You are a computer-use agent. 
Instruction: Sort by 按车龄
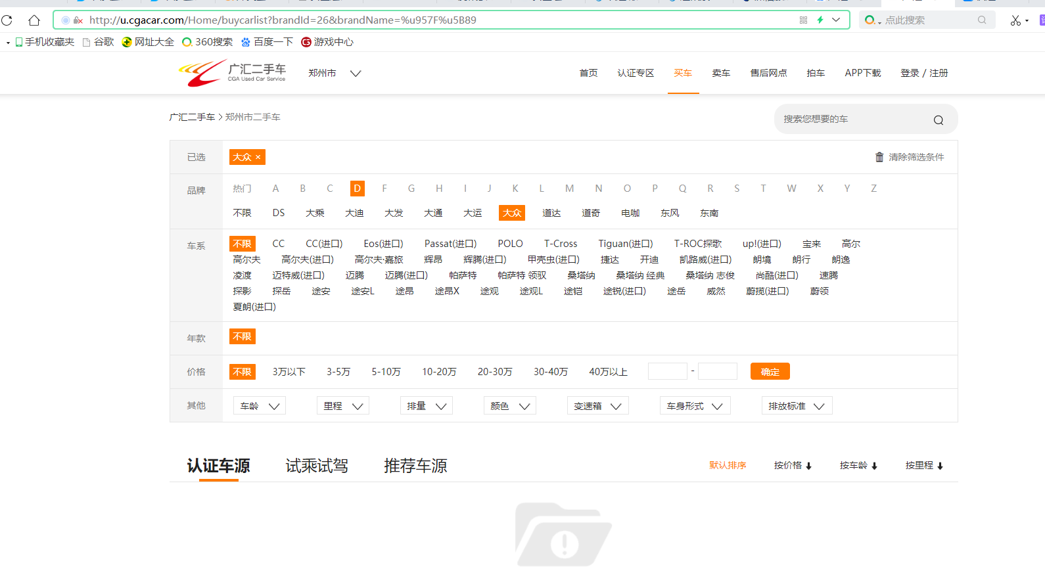click(858, 465)
